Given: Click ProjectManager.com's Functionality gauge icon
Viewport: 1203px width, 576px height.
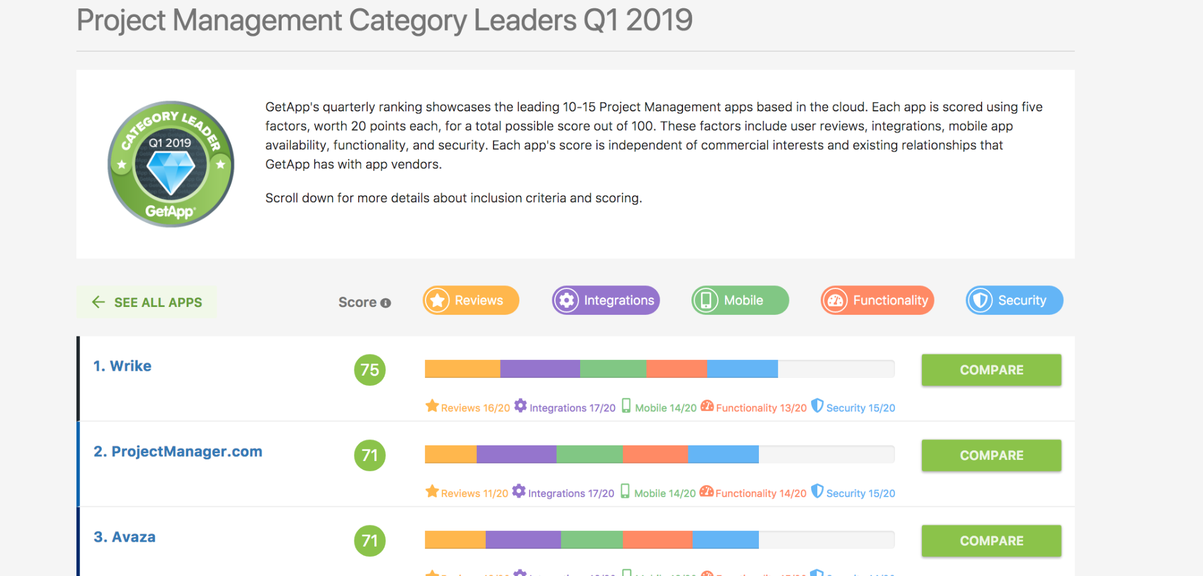Looking at the screenshot, I should point(707,491).
